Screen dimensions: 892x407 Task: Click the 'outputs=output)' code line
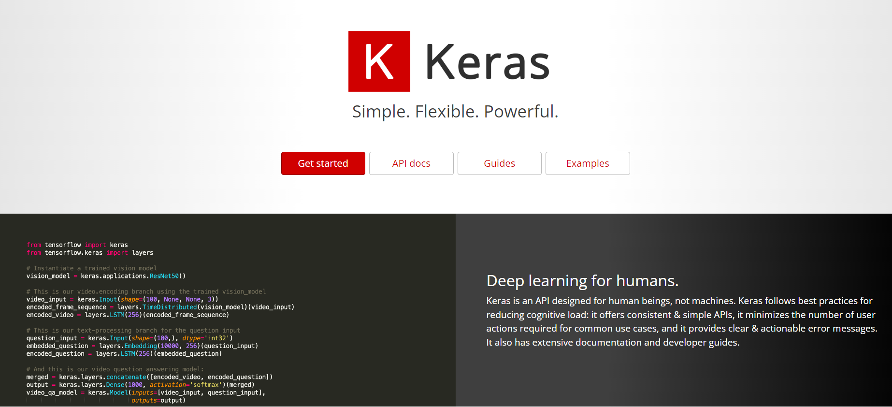(x=158, y=400)
